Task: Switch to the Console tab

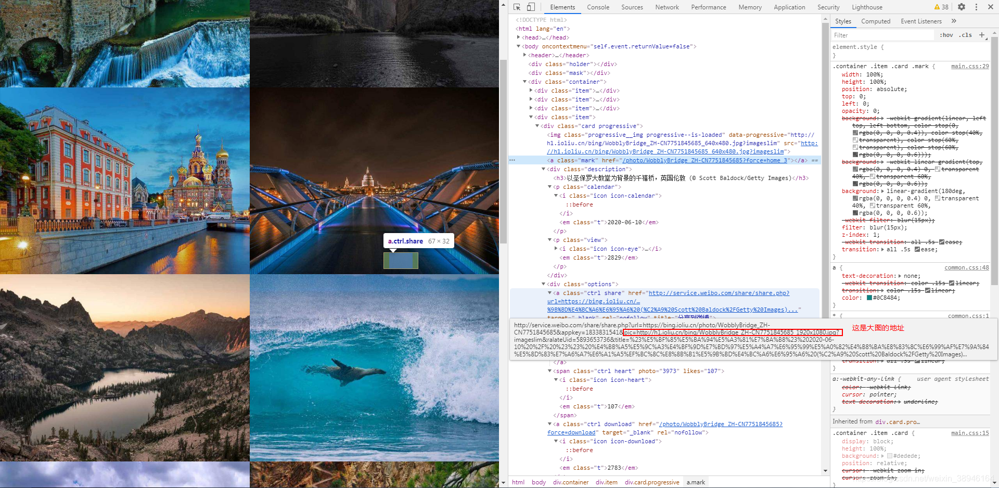Action: coord(598,7)
